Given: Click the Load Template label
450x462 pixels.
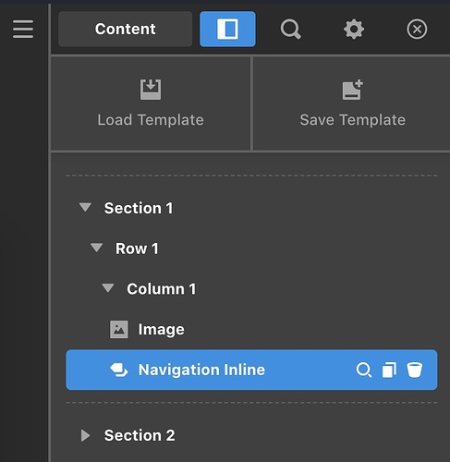Looking at the screenshot, I should click(151, 120).
